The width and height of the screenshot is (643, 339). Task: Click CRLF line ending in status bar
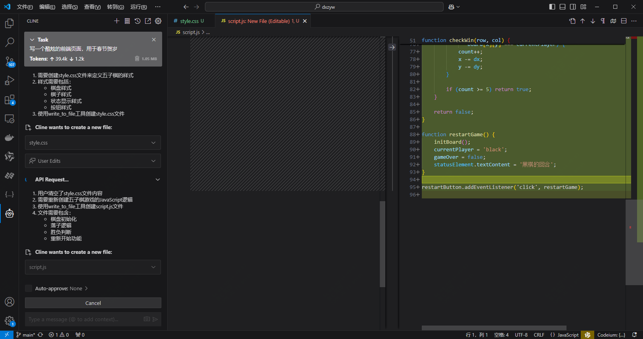click(539, 335)
